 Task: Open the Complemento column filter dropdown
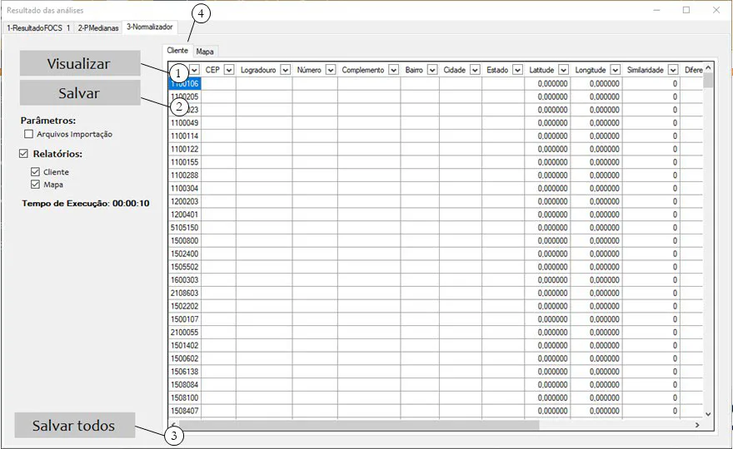[x=394, y=70]
